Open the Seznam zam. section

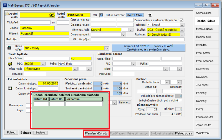[207, 13]
